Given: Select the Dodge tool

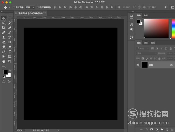Looking at the screenshot, I should [10, 47].
